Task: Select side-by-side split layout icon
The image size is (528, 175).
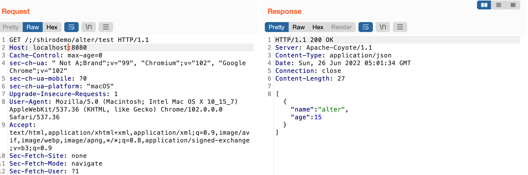Action: point(484,5)
